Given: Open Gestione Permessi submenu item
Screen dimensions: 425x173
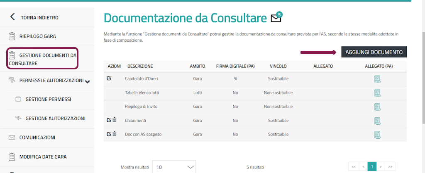Looking at the screenshot, I should pyautogui.click(x=48, y=100).
